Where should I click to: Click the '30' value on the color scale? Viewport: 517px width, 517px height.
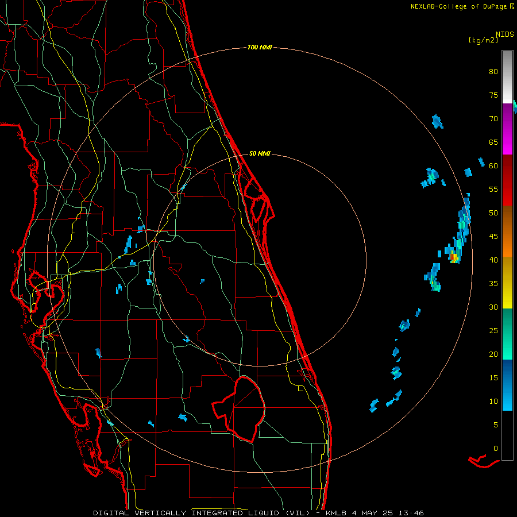point(493,307)
